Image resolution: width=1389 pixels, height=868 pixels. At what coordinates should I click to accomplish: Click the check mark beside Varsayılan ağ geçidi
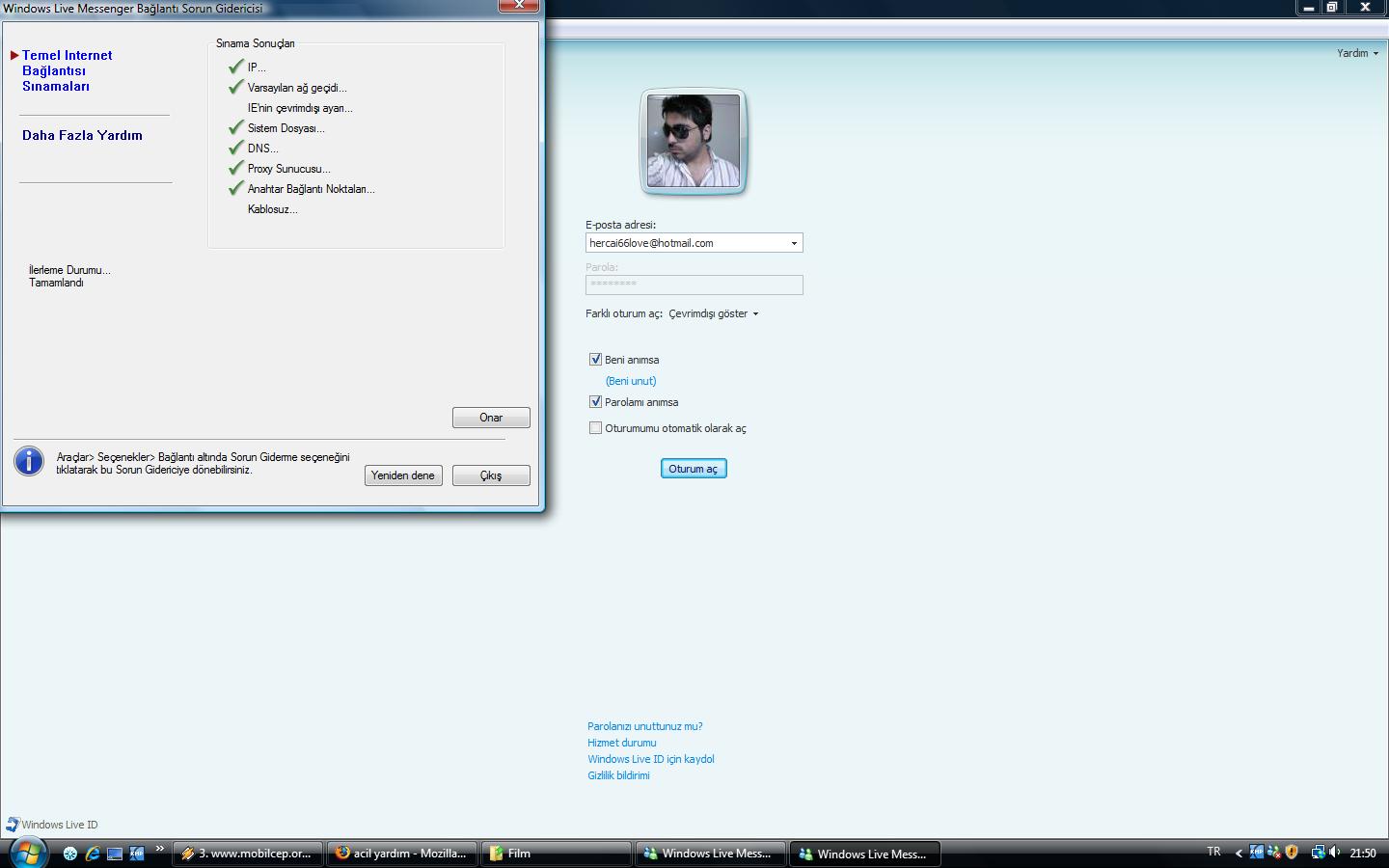(x=235, y=87)
